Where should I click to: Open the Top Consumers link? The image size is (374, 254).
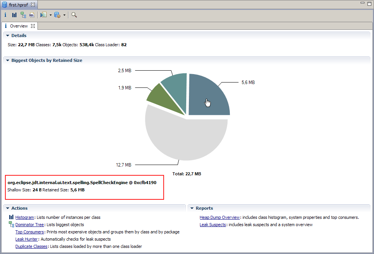(29, 232)
